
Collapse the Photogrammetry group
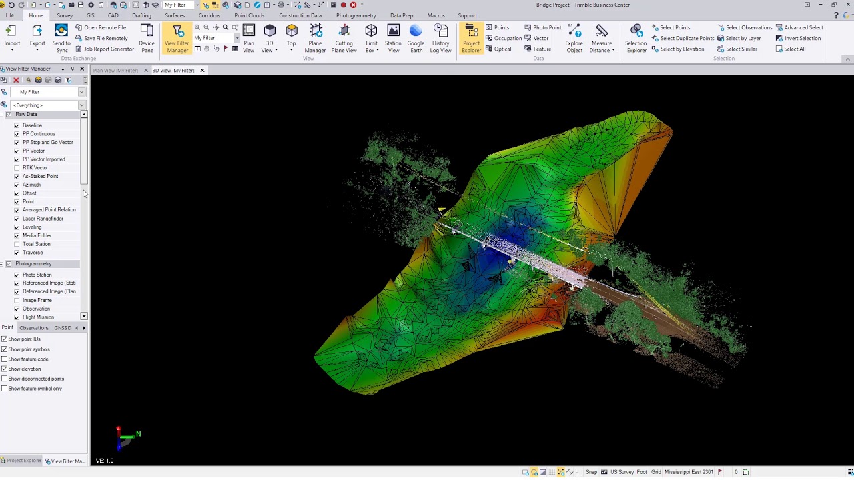(3, 264)
